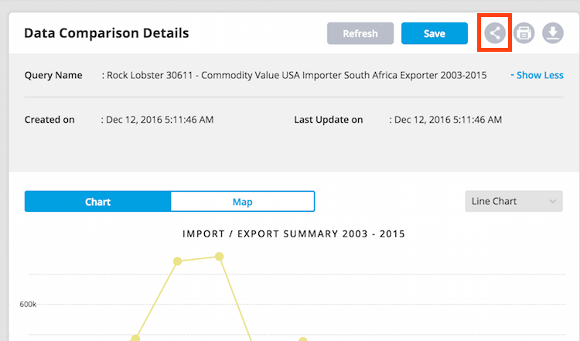
Task: Switch to the Map tab
Action: coord(243,202)
